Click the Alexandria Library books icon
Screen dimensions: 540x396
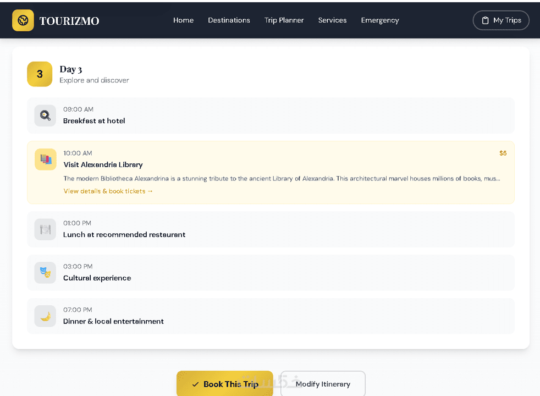point(46,159)
